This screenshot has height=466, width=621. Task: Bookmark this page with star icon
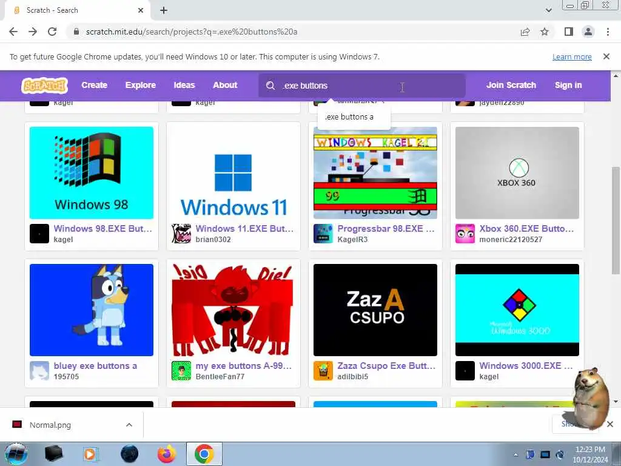(545, 32)
